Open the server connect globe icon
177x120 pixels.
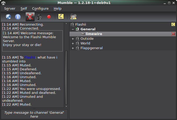[x=8, y=17]
